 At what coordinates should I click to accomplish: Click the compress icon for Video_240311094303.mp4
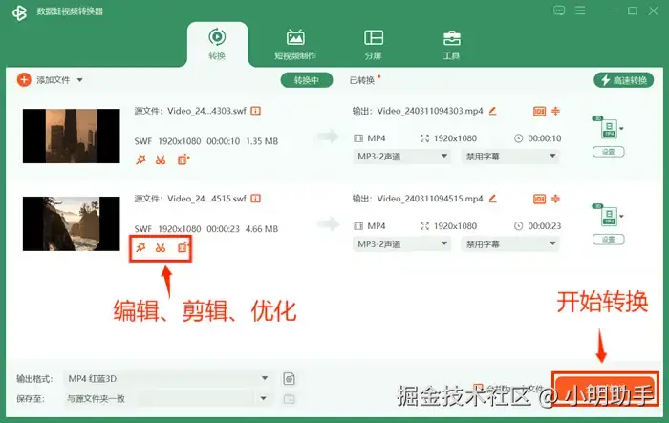pyautogui.click(x=555, y=111)
